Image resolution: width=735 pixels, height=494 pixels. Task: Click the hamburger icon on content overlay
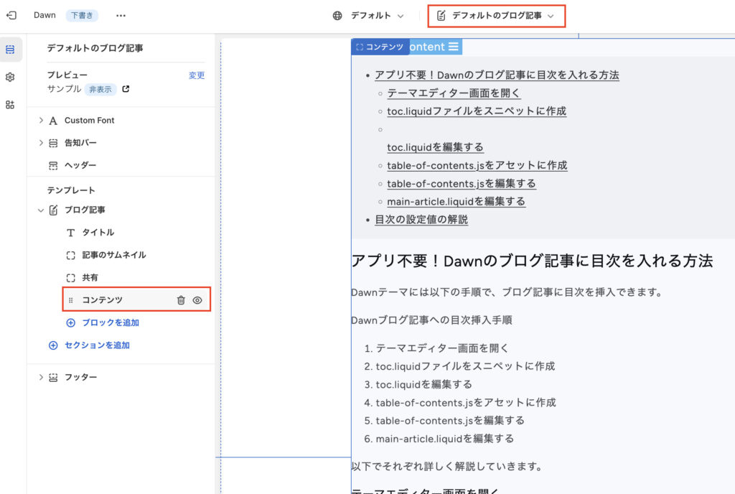coord(453,47)
